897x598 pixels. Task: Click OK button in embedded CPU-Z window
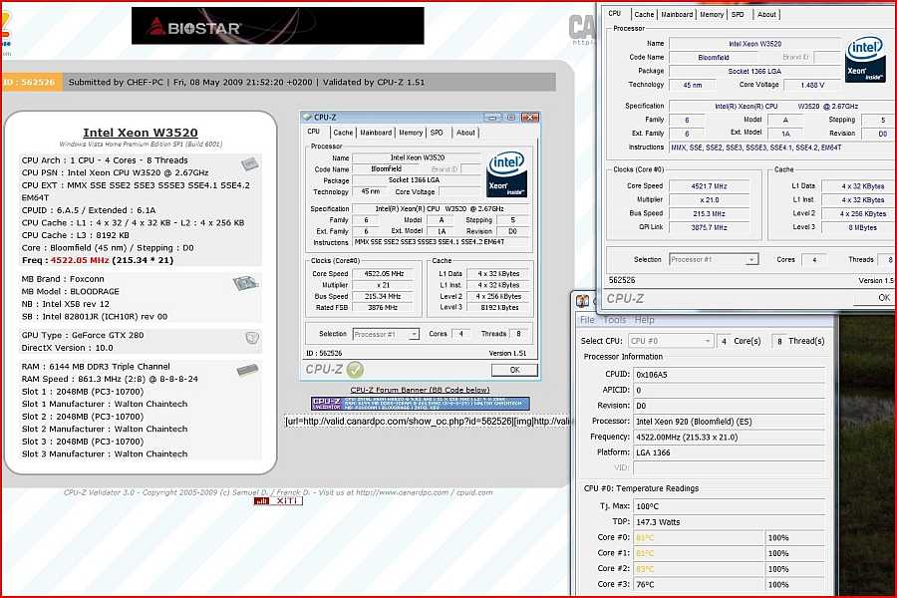click(x=514, y=370)
